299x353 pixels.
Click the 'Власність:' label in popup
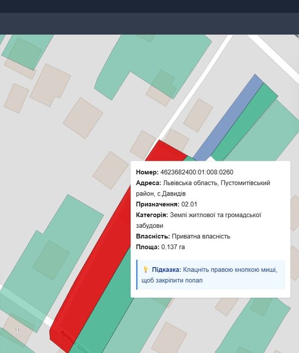(153, 236)
